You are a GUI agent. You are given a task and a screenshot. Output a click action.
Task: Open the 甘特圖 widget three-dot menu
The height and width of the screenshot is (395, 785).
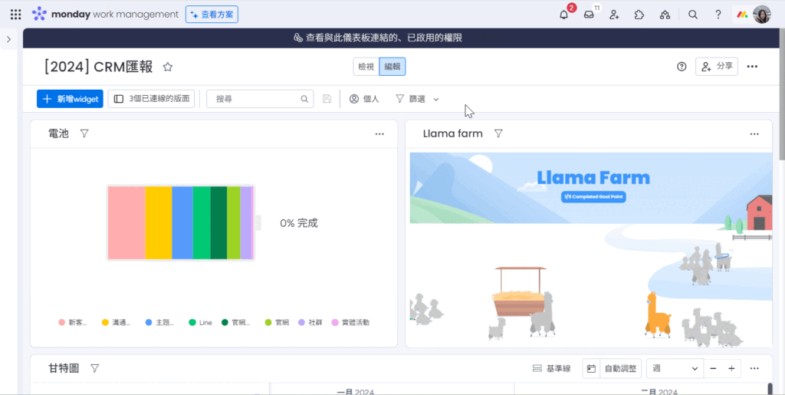(x=754, y=368)
